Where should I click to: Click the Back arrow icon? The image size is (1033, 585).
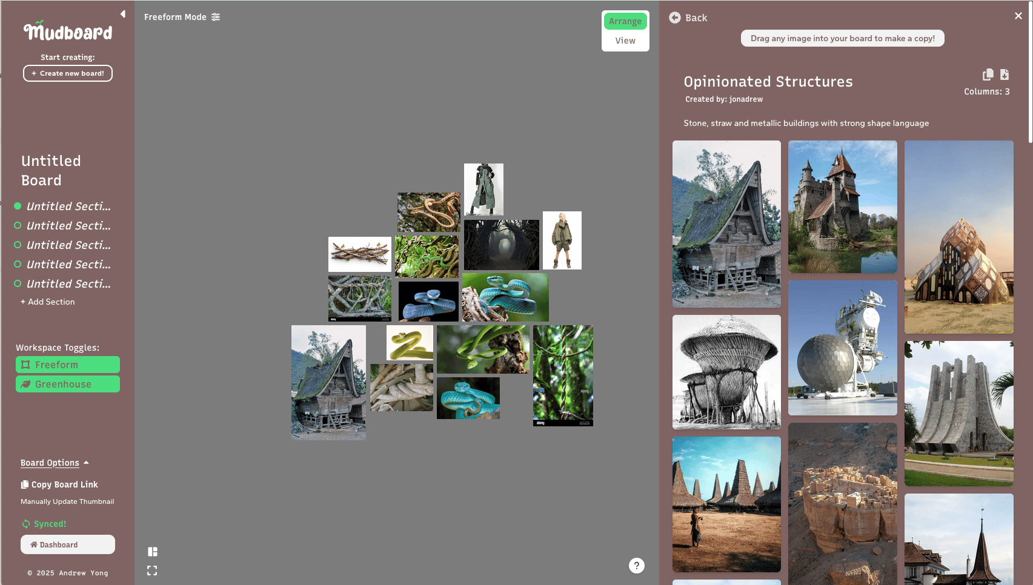pyautogui.click(x=675, y=18)
